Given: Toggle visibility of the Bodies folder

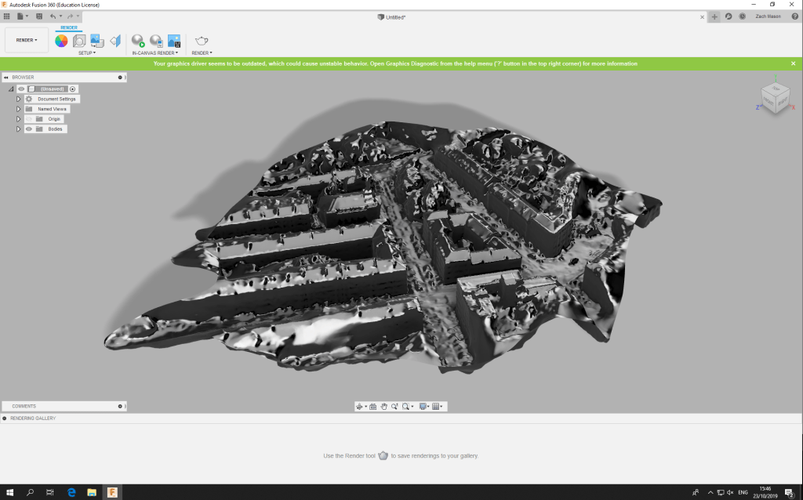Looking at the screenshot, I should pos(29,129).
